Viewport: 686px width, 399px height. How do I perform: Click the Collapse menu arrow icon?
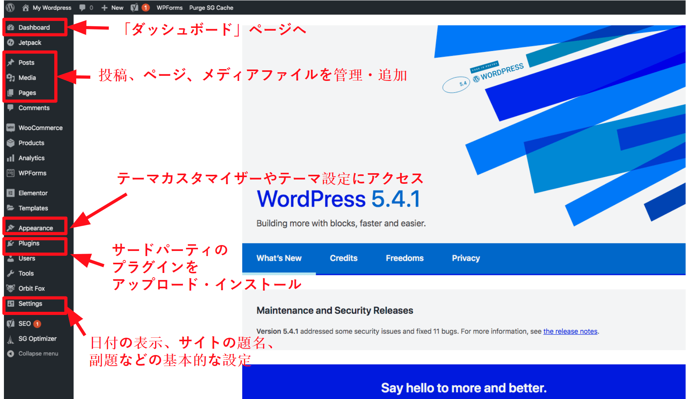pos(11,353)
